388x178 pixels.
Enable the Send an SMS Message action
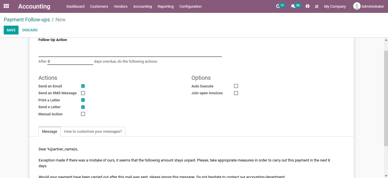(x=83, y=93)
